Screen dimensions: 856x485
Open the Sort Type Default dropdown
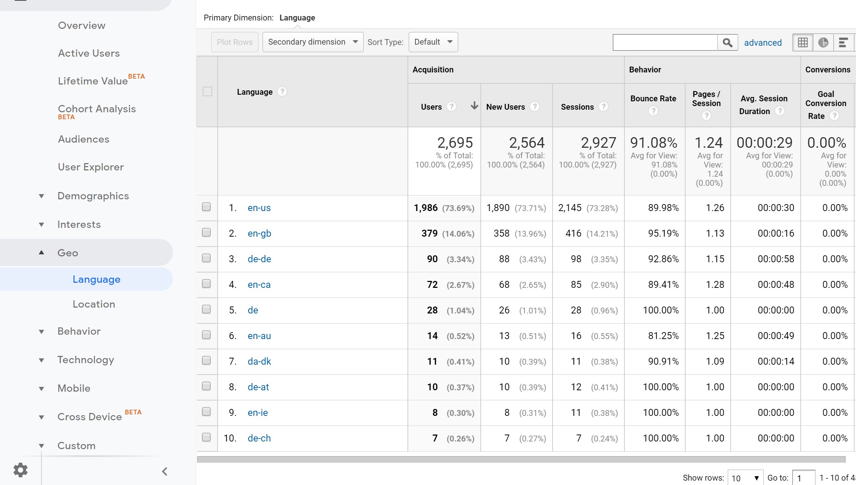(x=433, y=42)
